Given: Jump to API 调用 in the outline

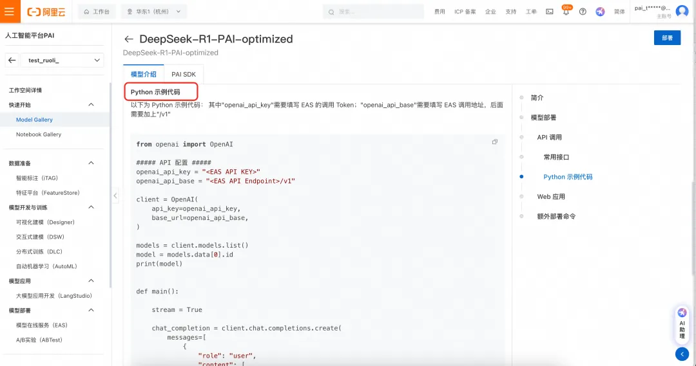Looking at the screenshot, I should (549, 138).
